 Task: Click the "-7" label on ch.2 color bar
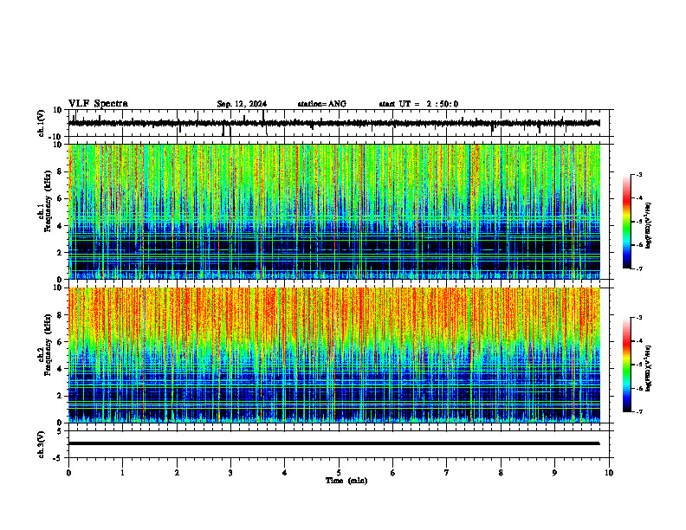638,412
